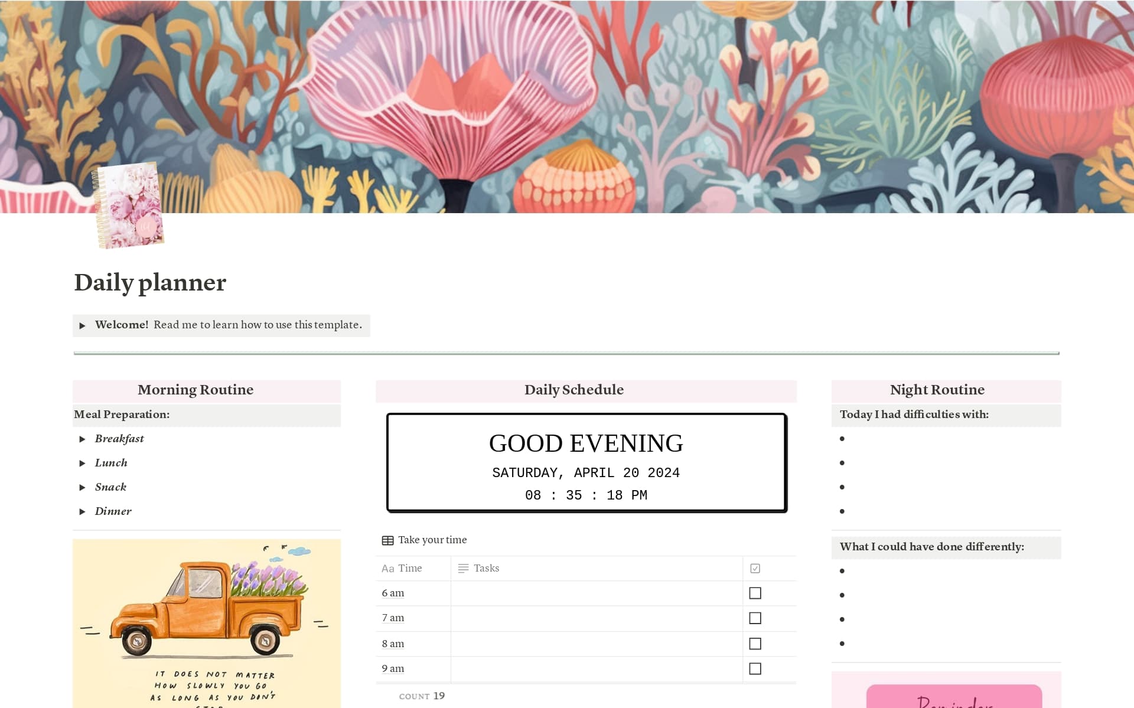Unfold the Dinner toggle
Screen dimensions: 1134x708
coord(83,512)
